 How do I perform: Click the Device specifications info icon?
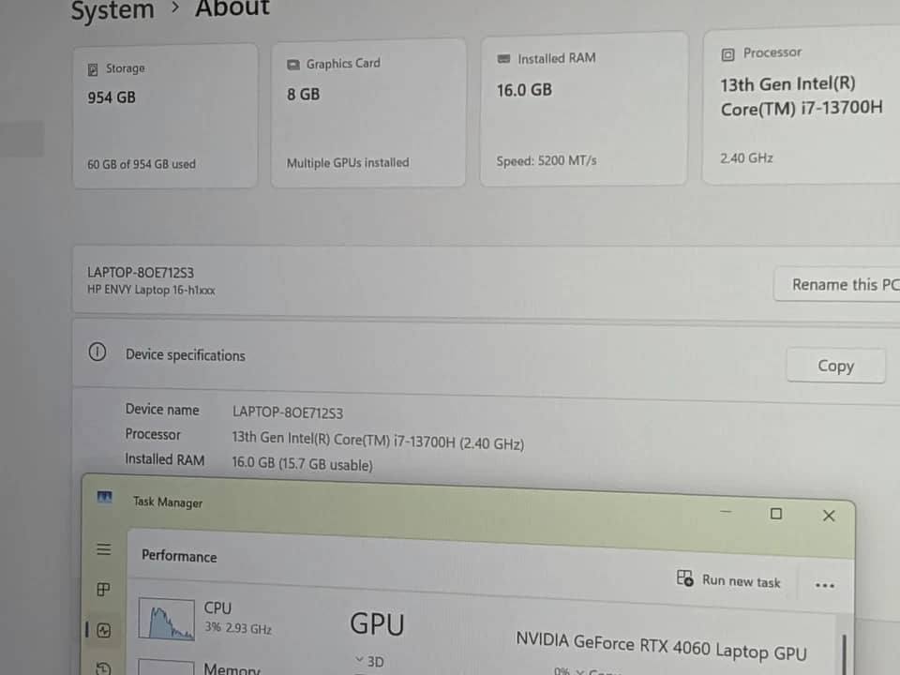pos(97,352)
